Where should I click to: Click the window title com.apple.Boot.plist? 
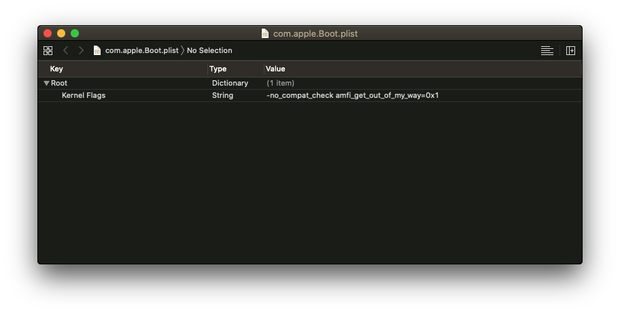click(x=315, y=33)
